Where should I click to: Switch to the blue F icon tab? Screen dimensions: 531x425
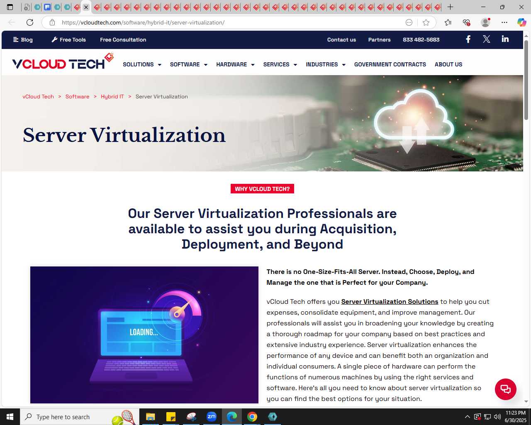click(x=47, y=7)
